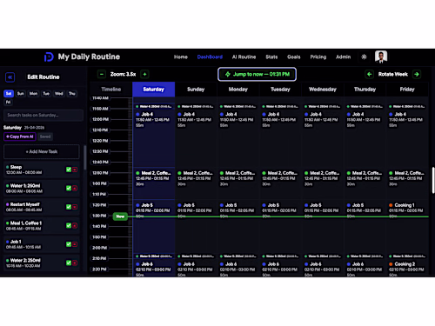Toggle the Water 2: 250ml checkbox
435x326 pixels.
click(69, 263)
